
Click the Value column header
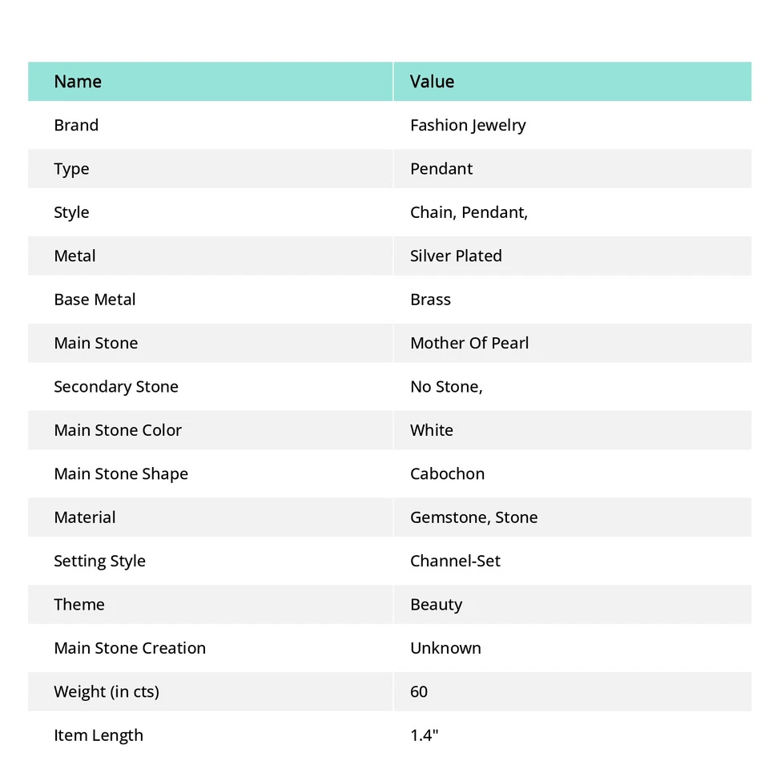pos(432,82)
